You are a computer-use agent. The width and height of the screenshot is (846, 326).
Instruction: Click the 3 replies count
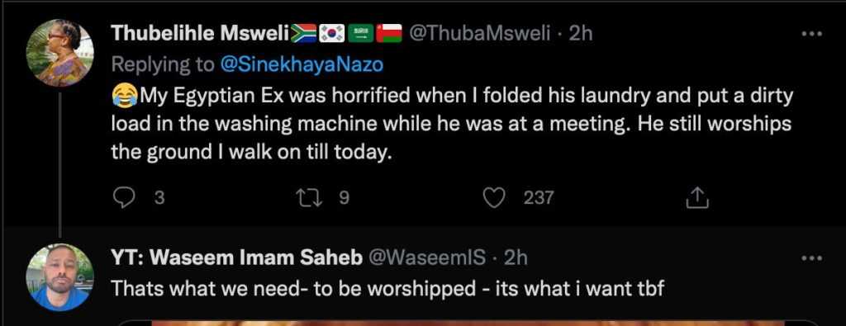[159, 198]
